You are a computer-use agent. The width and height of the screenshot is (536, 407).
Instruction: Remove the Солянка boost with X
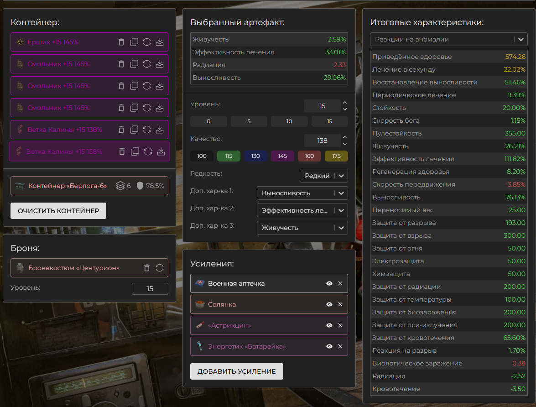click(x=340, y=304)
